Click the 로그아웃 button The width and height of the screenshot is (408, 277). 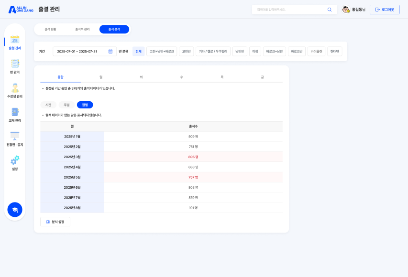(x=385, y=10)
